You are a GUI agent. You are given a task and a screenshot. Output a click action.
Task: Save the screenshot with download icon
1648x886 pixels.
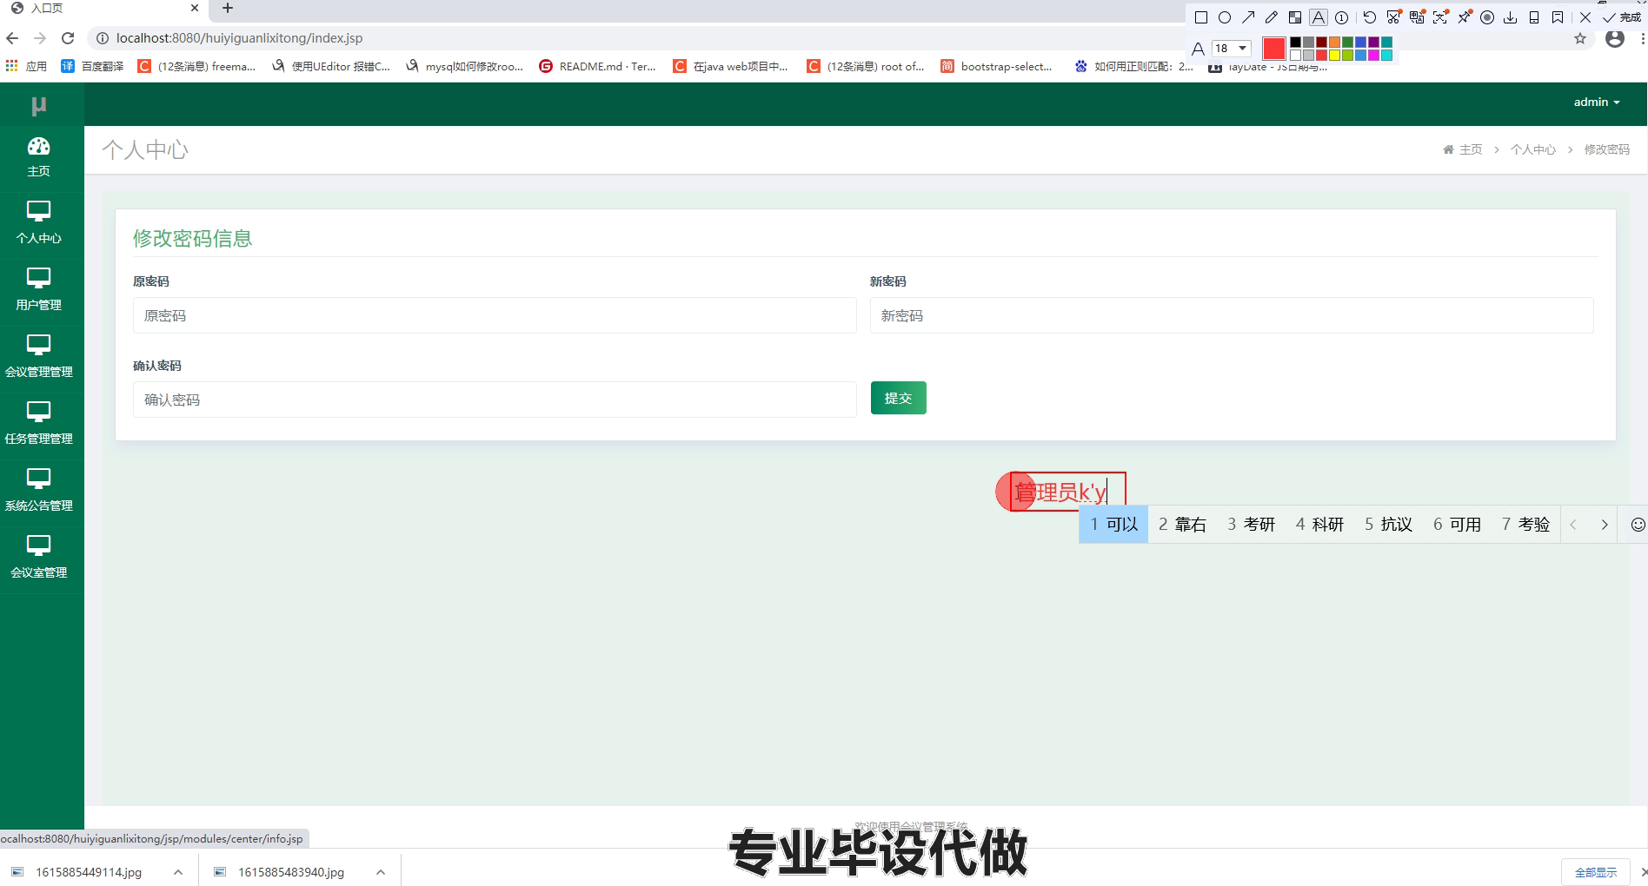(1511, 17)
